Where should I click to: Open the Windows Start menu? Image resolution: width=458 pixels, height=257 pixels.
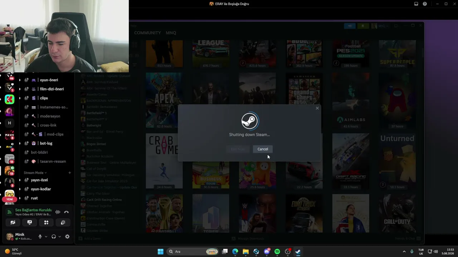click(x=161, y=252)
